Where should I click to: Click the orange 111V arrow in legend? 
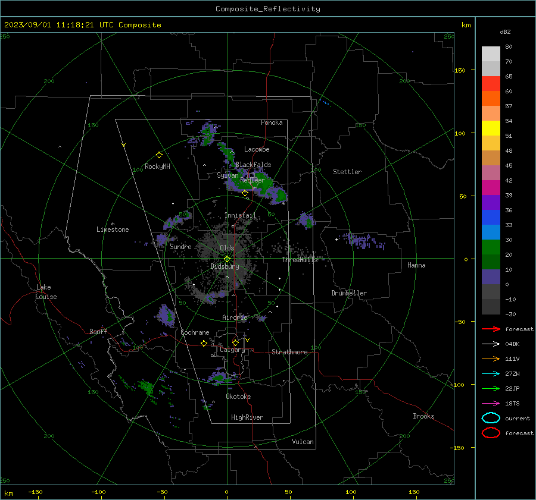[491, 359]
